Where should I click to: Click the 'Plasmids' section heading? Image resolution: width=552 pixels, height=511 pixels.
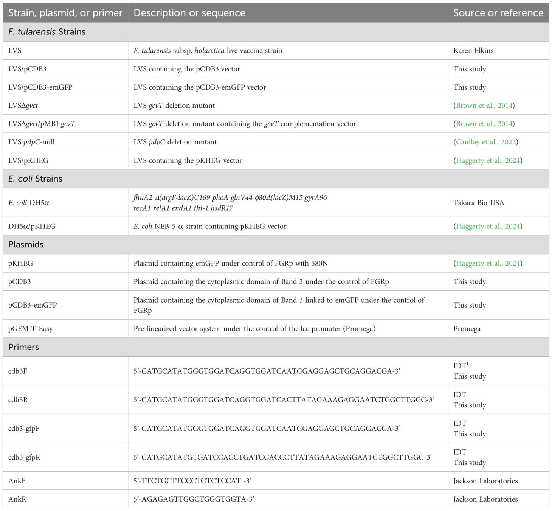26,245
